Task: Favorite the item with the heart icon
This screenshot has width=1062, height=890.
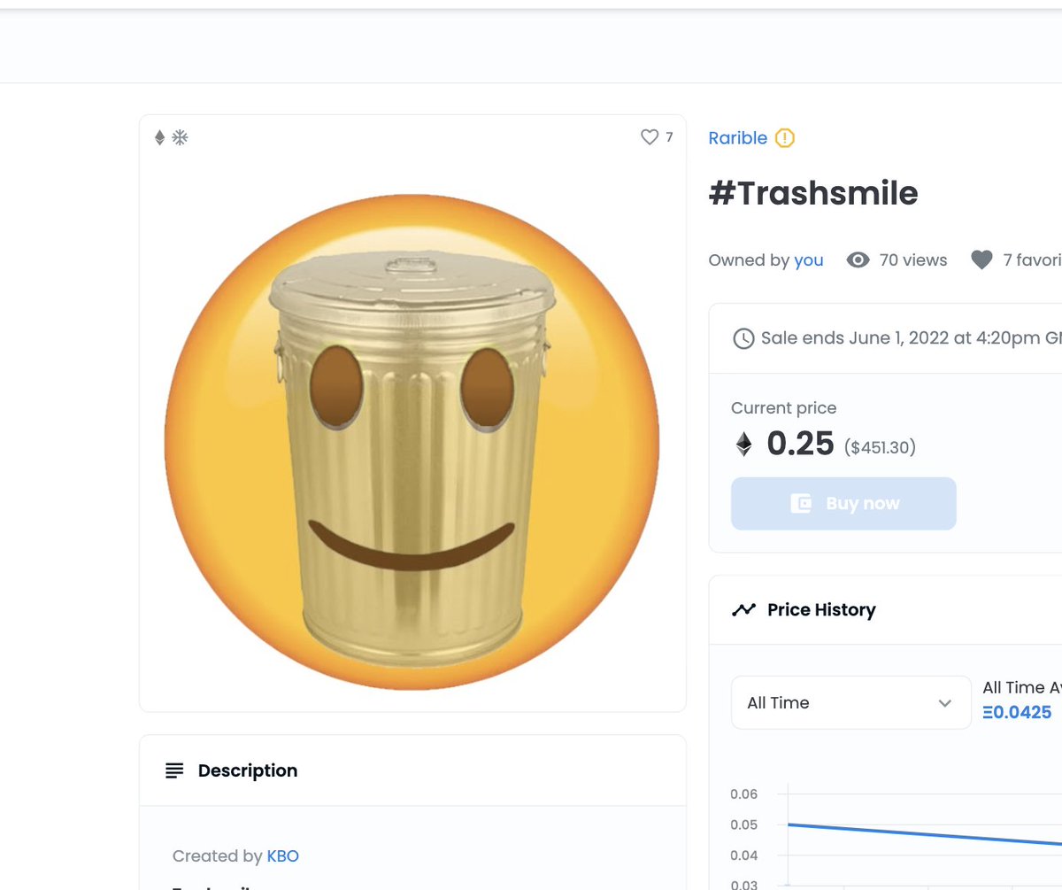Action: coord(650,137)
